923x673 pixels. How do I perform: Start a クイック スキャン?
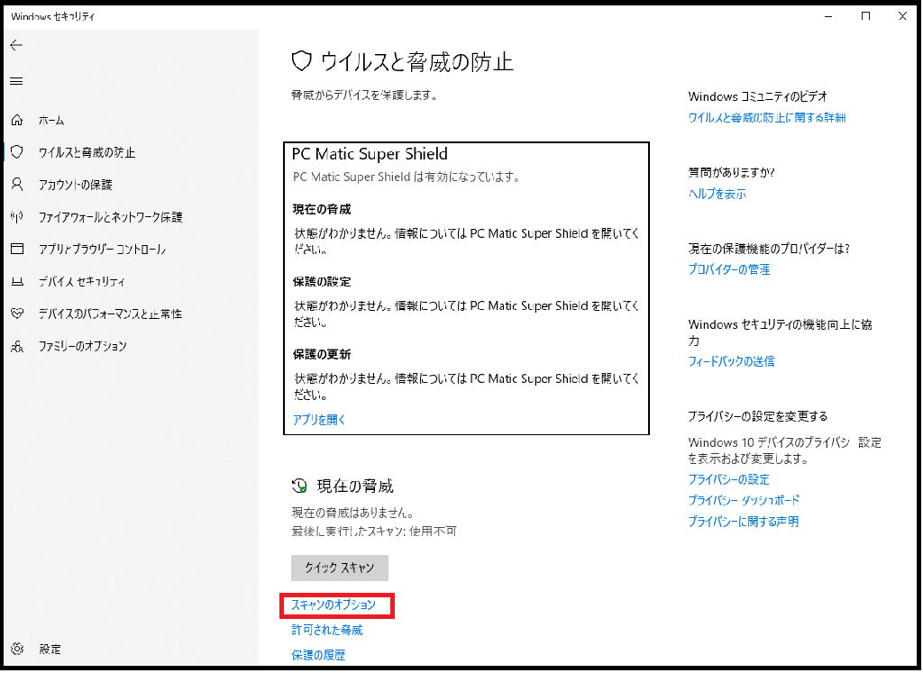pos(339,568)
